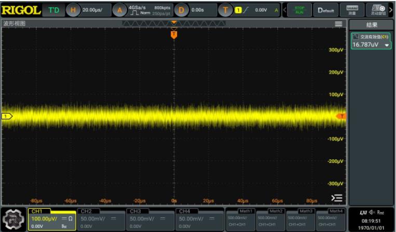Expand the AC RMS measurement dropdown arrow
Image resolution: width=396 pixels, height=232 pixels.
point(387,45)
